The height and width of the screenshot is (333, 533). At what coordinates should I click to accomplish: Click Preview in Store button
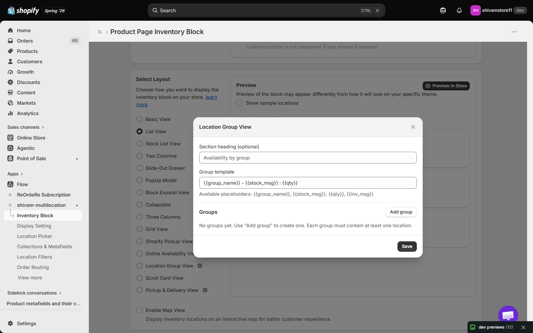point(446,86)
